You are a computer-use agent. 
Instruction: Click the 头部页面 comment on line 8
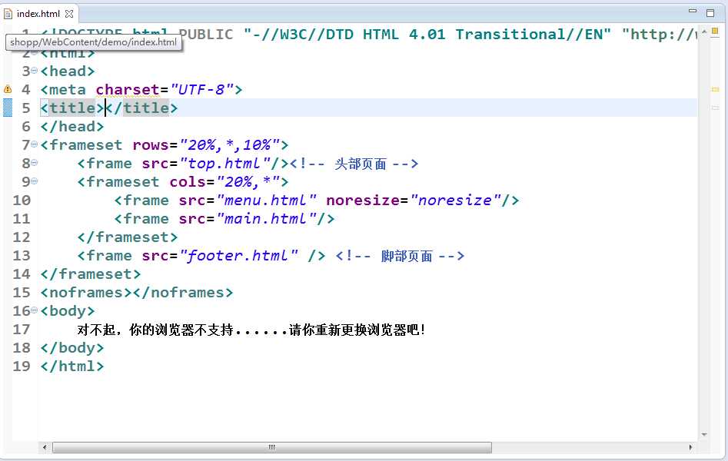pos(354,164)
